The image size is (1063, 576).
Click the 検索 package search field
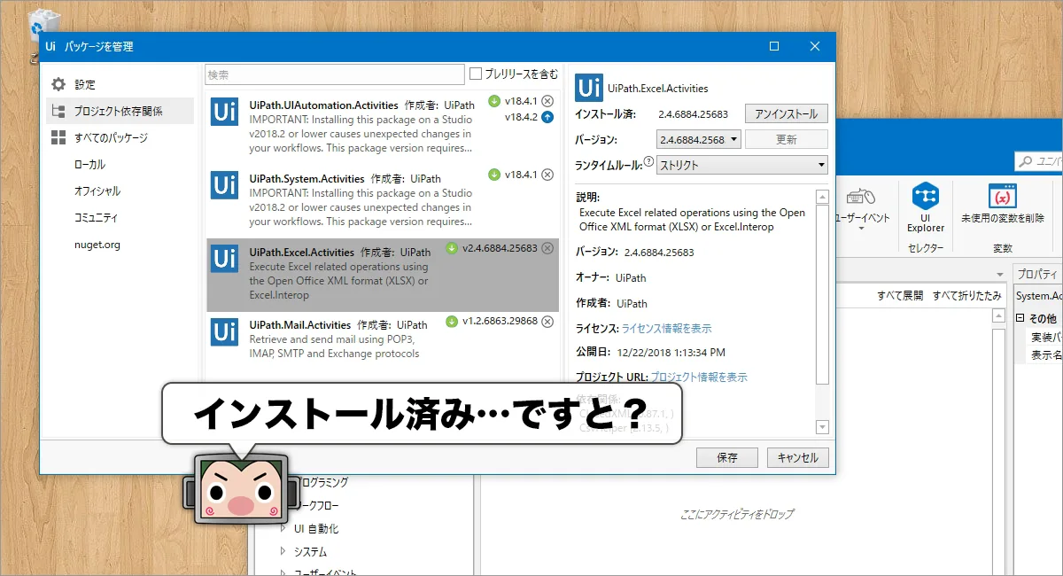[x=335, y=74]
